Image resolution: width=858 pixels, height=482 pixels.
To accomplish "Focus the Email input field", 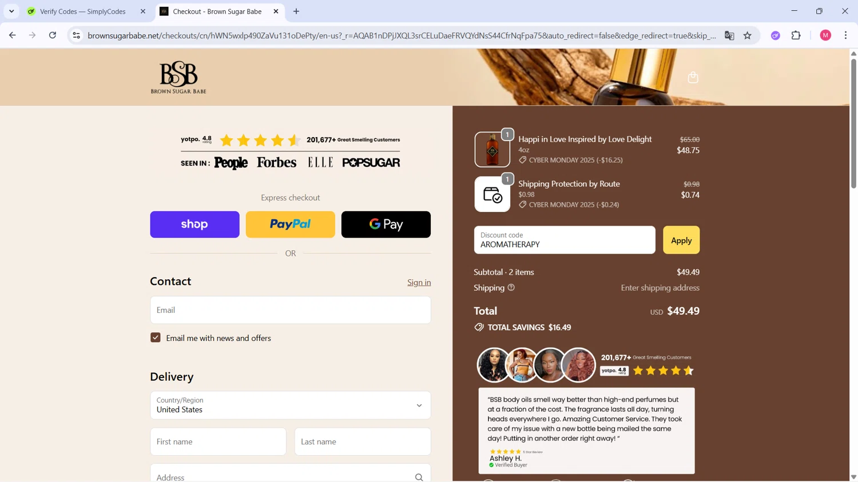I will [291, 310].
